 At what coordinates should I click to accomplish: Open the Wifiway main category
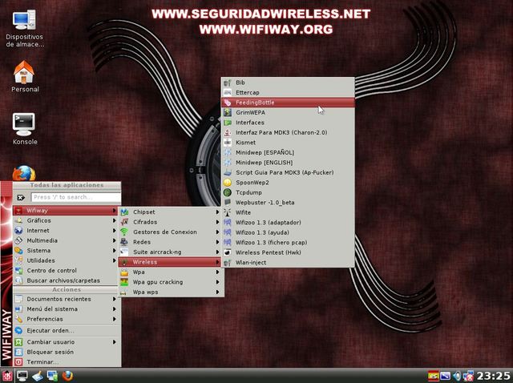click(66, 211)
